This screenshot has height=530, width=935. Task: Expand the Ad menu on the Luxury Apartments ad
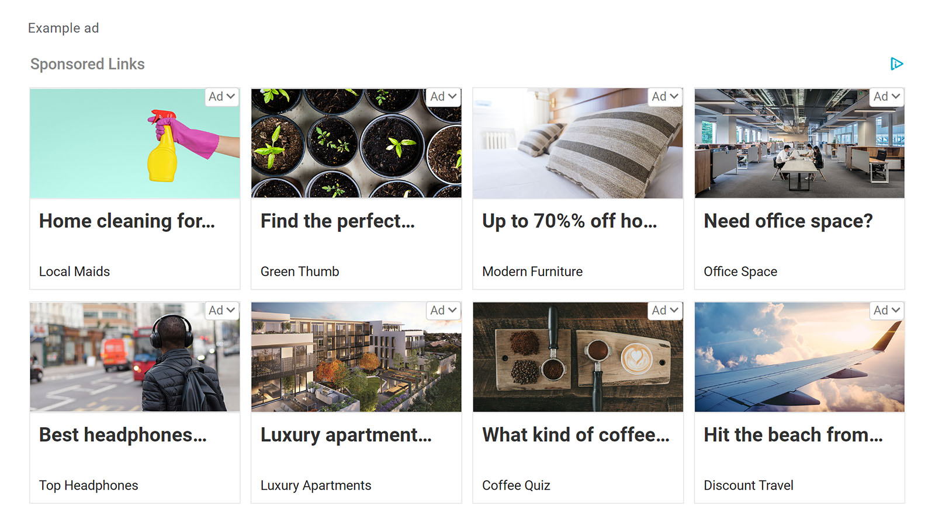point(444,311)
